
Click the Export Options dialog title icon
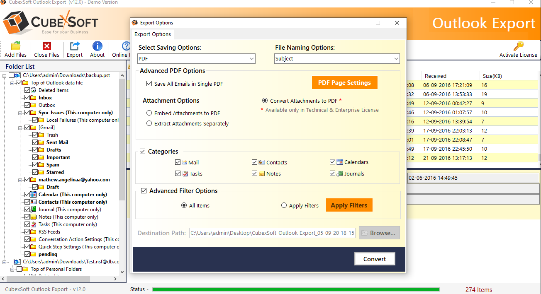[x=135, y=23]
